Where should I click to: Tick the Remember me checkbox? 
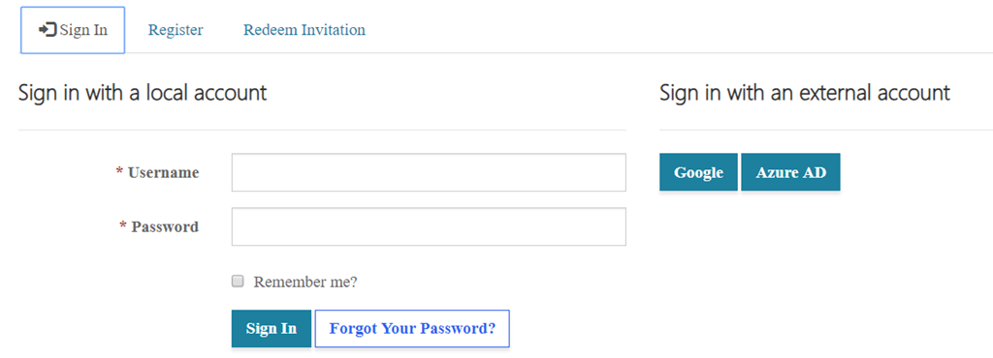pos(238,281)
